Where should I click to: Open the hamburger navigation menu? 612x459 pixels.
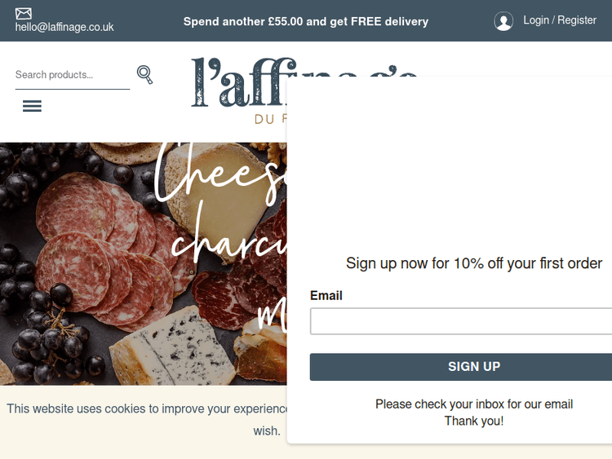point(32,106)
